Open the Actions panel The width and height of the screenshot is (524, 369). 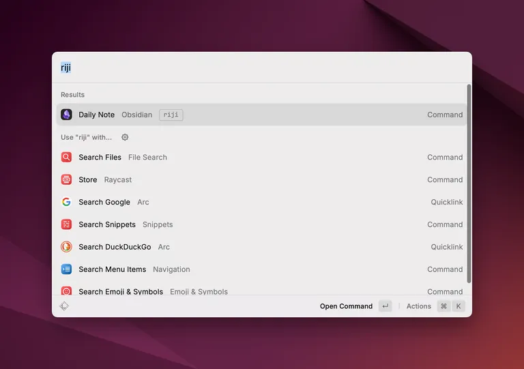(419, 306)
